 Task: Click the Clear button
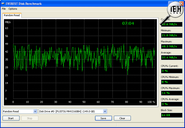(x=122, y=118)
